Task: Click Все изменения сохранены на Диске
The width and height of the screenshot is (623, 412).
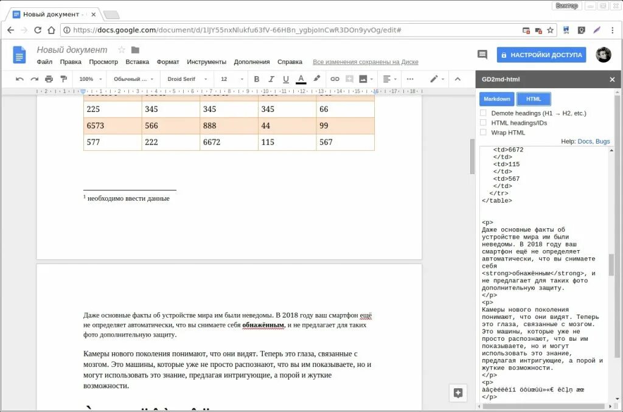Action: (x=366, y=62)
